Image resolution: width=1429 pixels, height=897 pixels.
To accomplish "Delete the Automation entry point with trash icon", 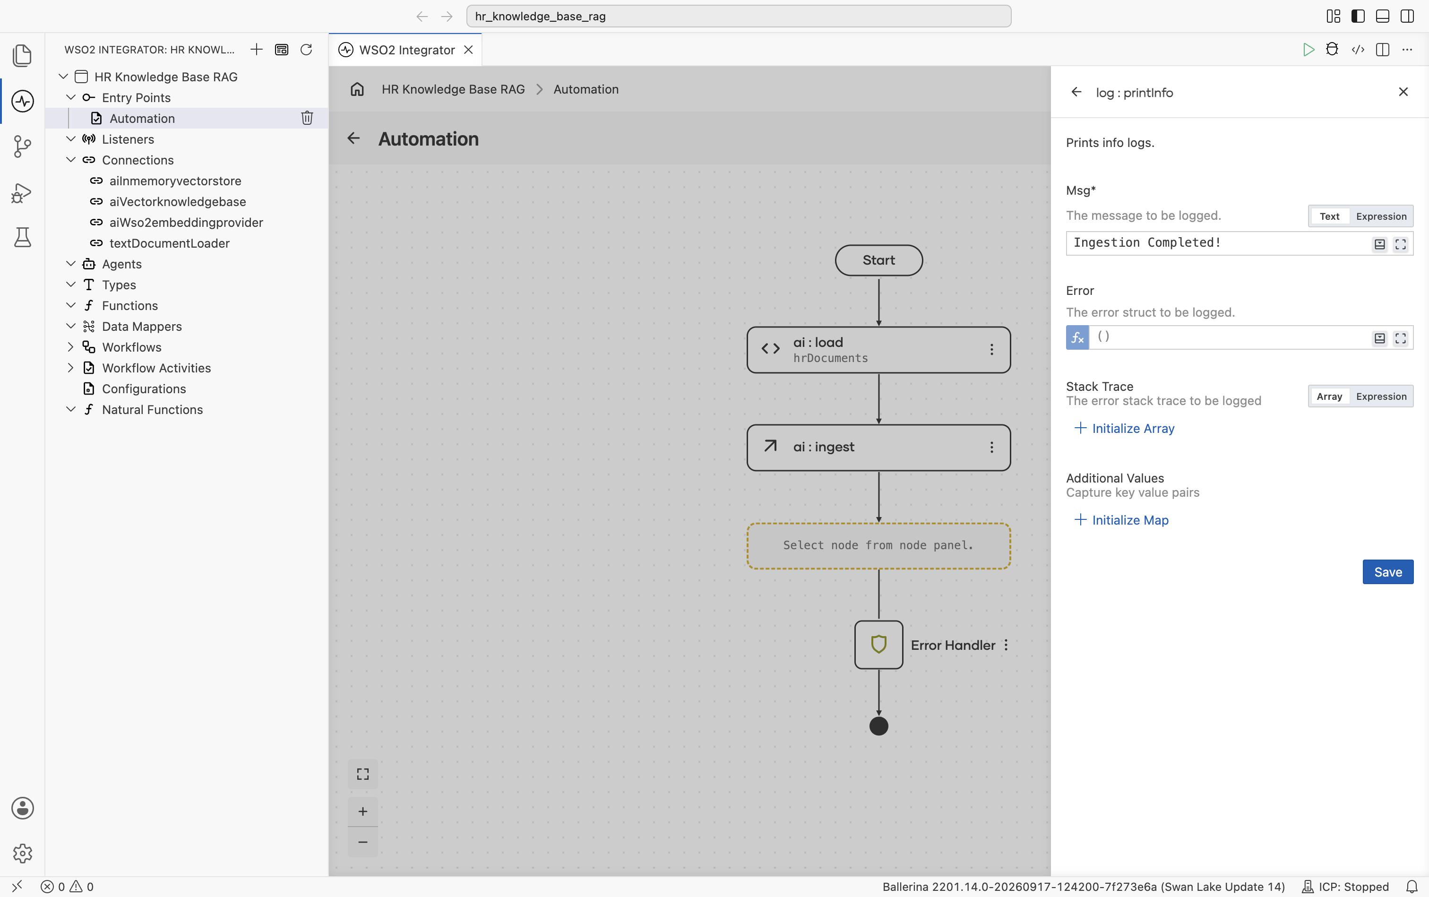I will pyautogui.click(x=307, y=118).
